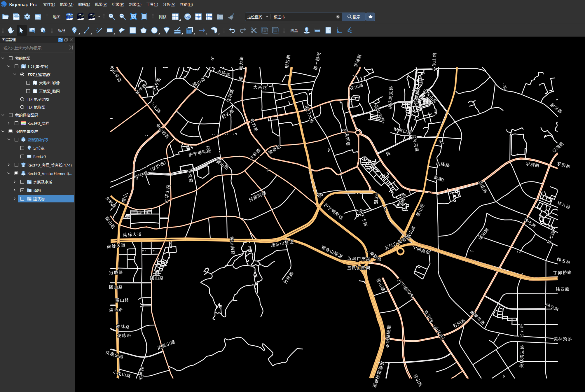585x392 pixels.
Task: Open the settings gear icon
Action: click(x=27, y=17)
